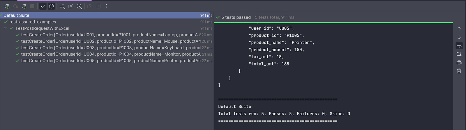
Task: Click the '820 ms' duration value
Action: coord(206,35)
